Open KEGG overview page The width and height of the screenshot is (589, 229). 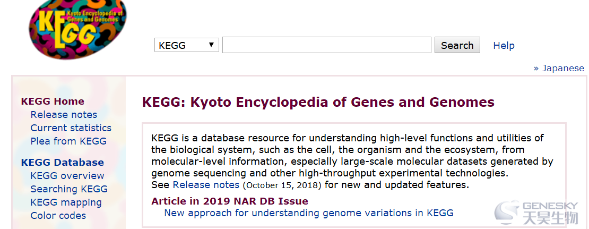tap(67, 176)
